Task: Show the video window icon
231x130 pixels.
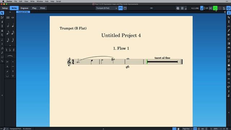Action: pos(178,8)
